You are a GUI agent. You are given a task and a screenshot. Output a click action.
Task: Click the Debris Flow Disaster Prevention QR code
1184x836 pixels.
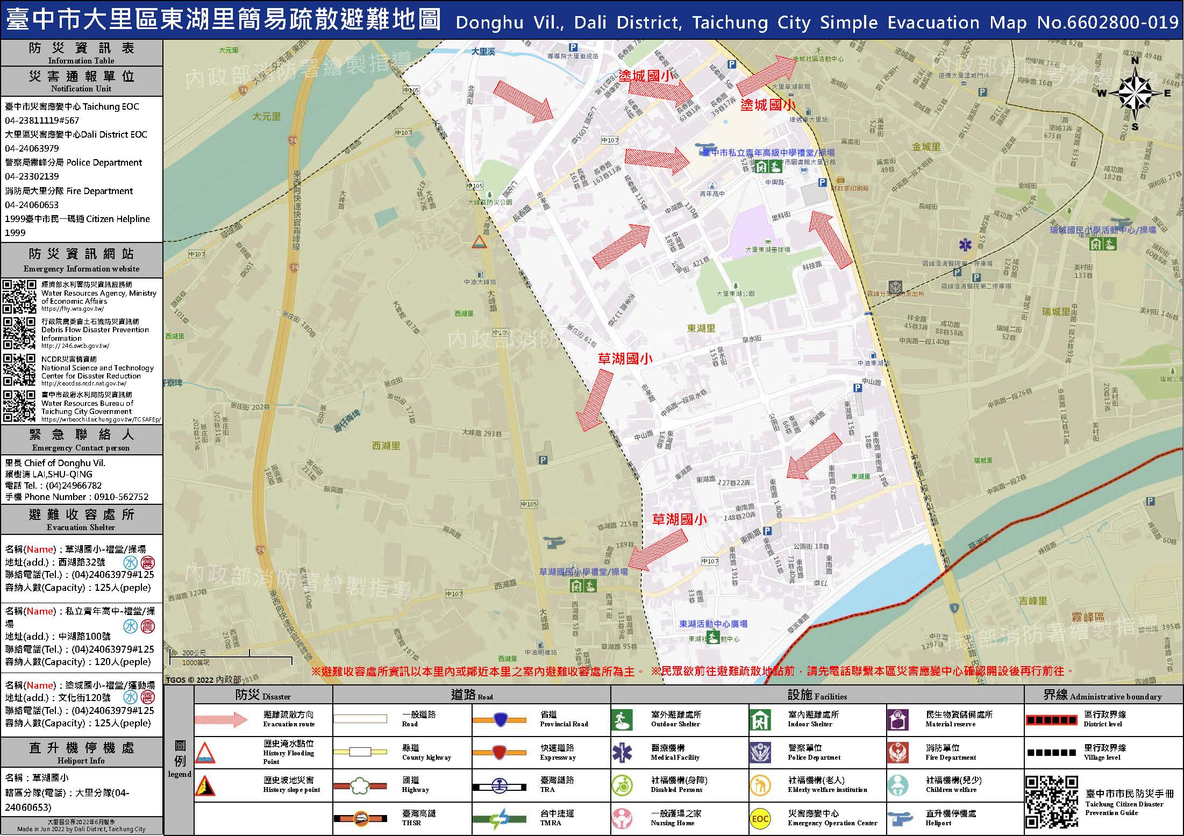(20, 333)
